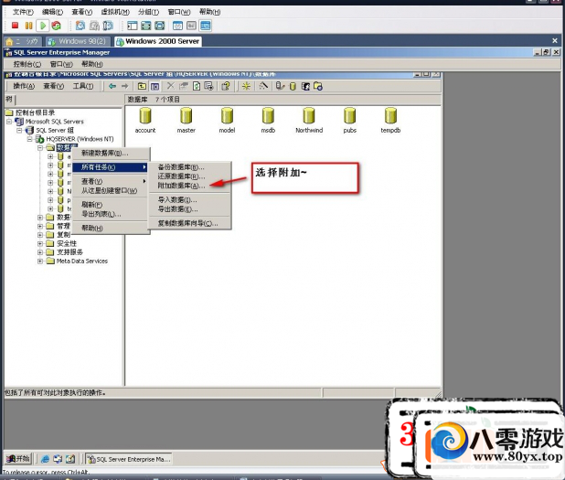Click the VMware take snapshot clock icon

(80, 26)
